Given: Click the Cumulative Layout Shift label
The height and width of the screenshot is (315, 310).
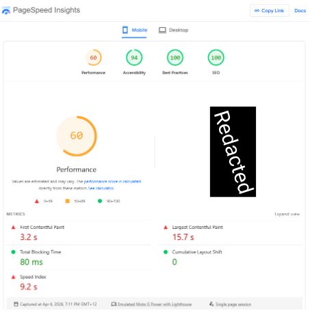Looking at the screenshot, I should [197, 252].
